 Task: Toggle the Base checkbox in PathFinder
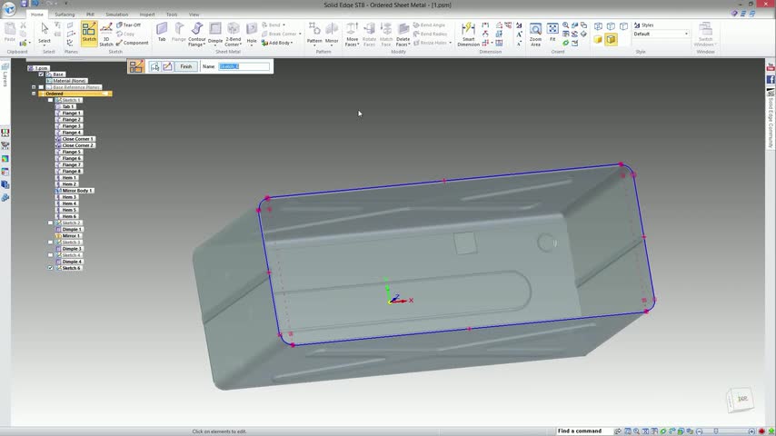[x=41, y=74]
